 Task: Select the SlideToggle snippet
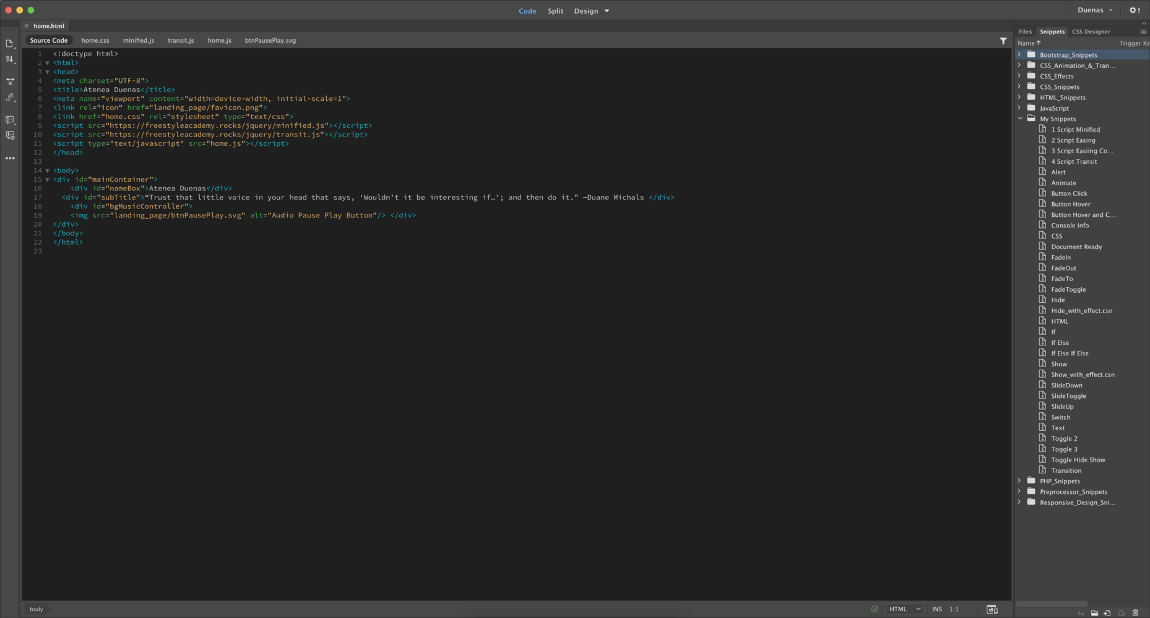pos(1068,396)
